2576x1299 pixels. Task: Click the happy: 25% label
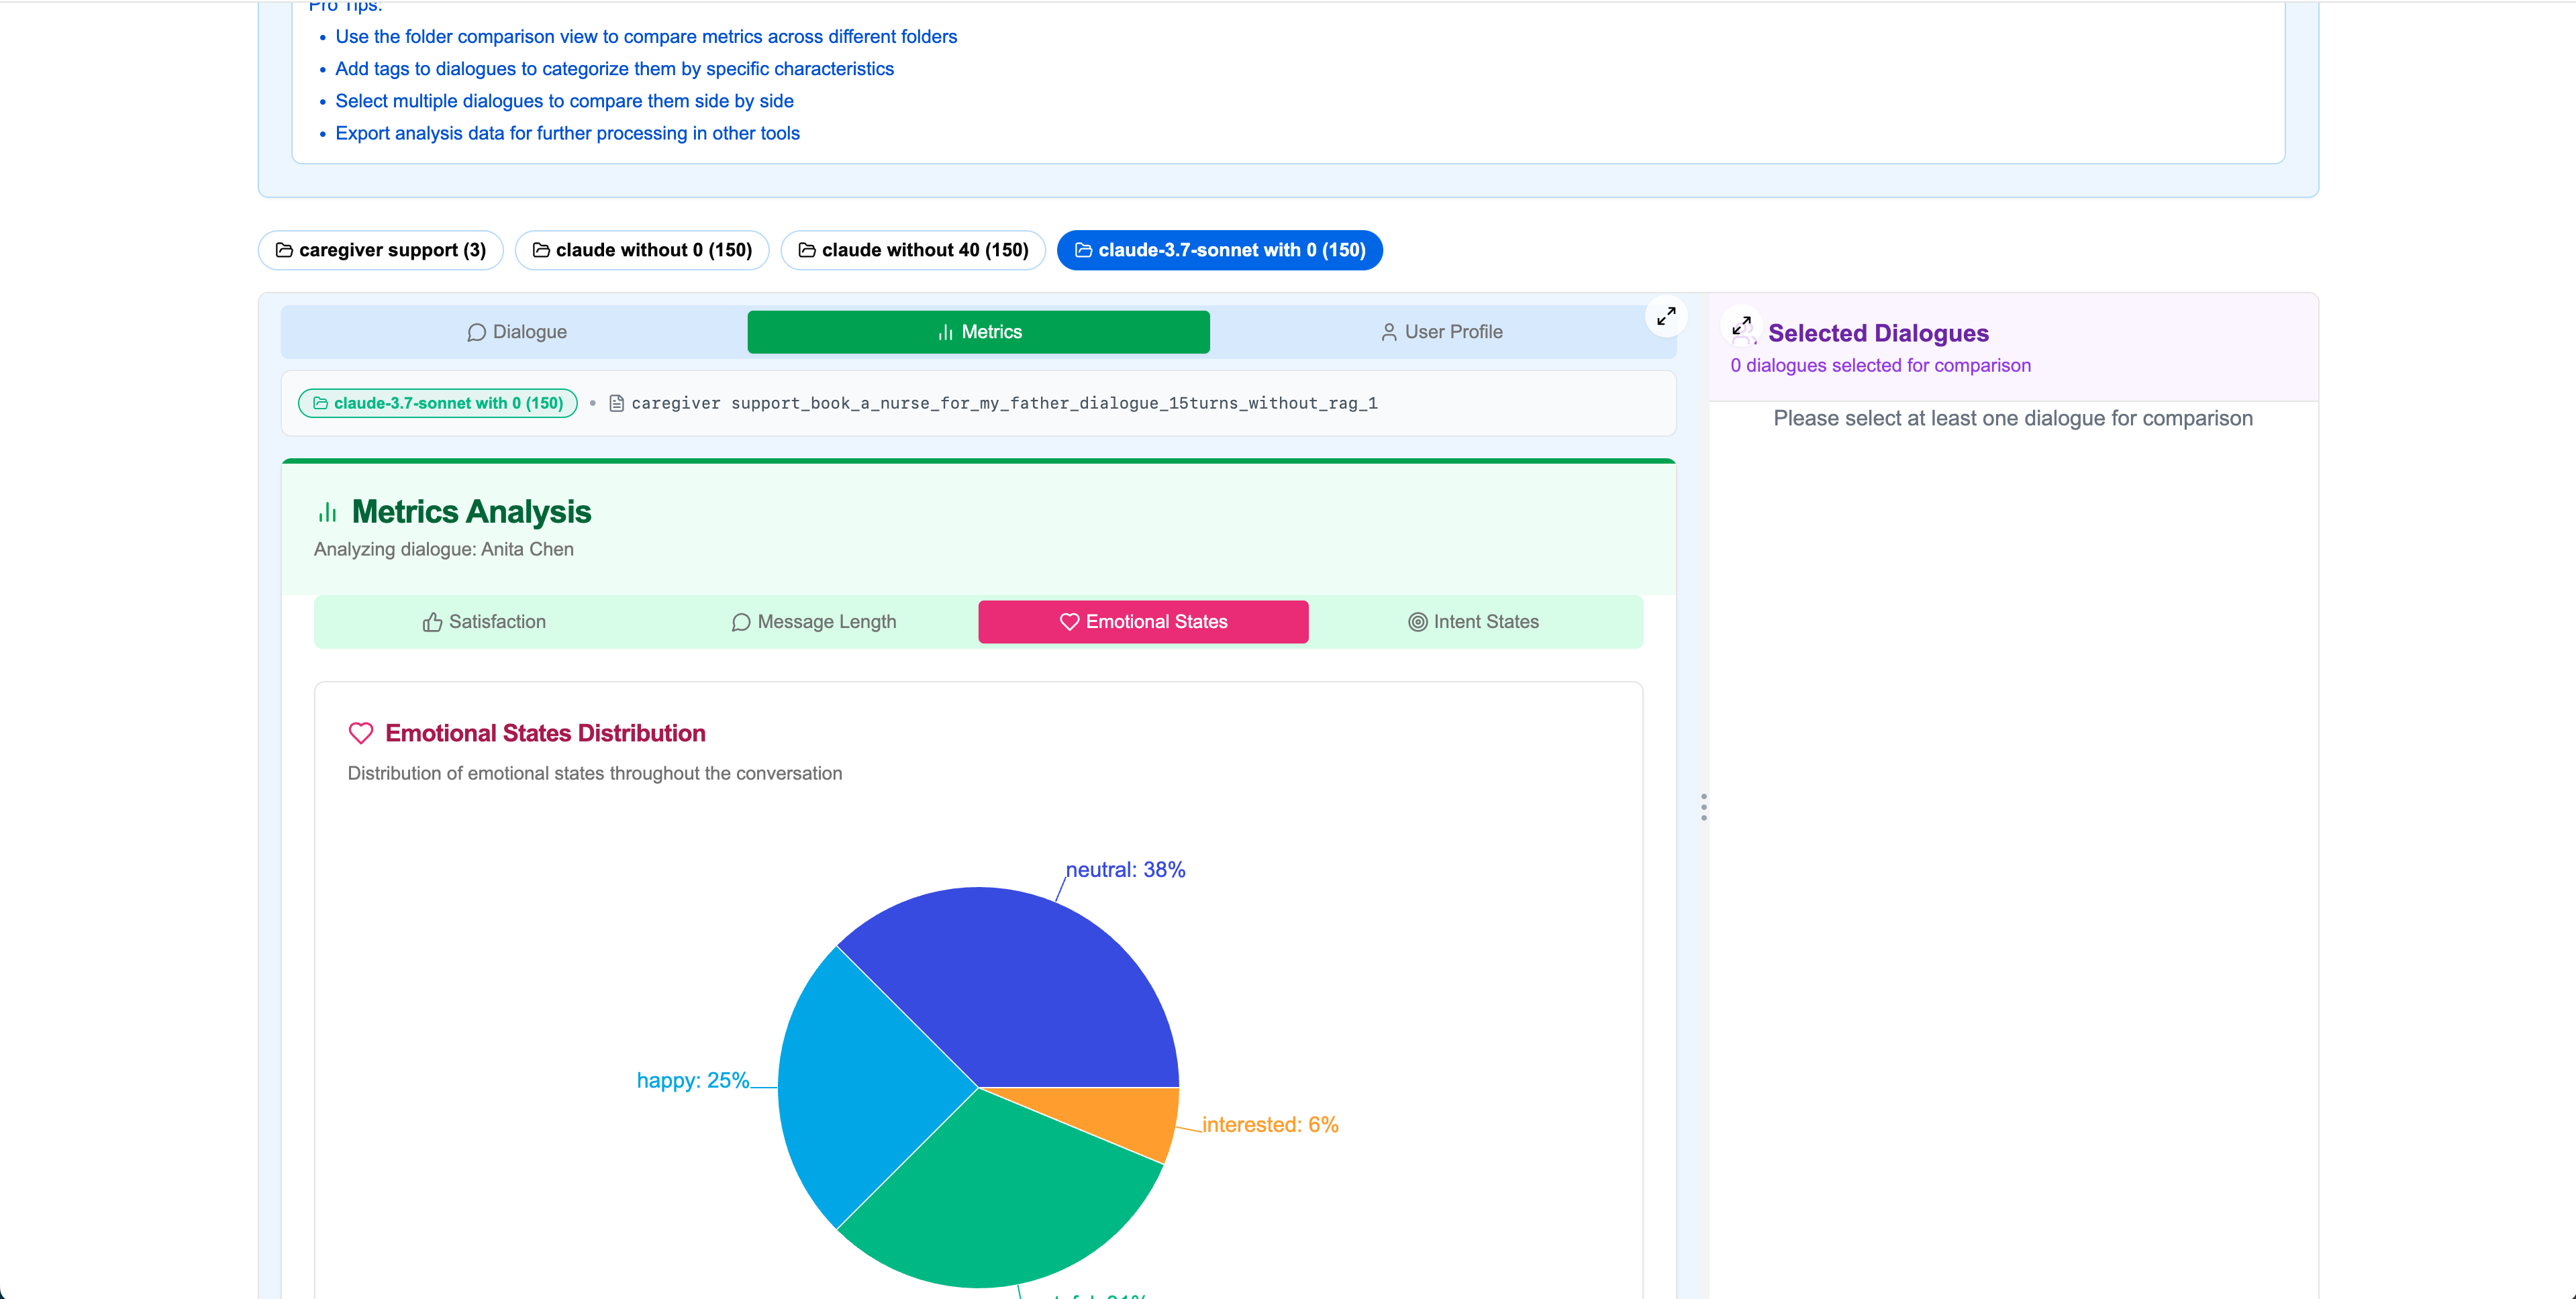pos(693,1080)
